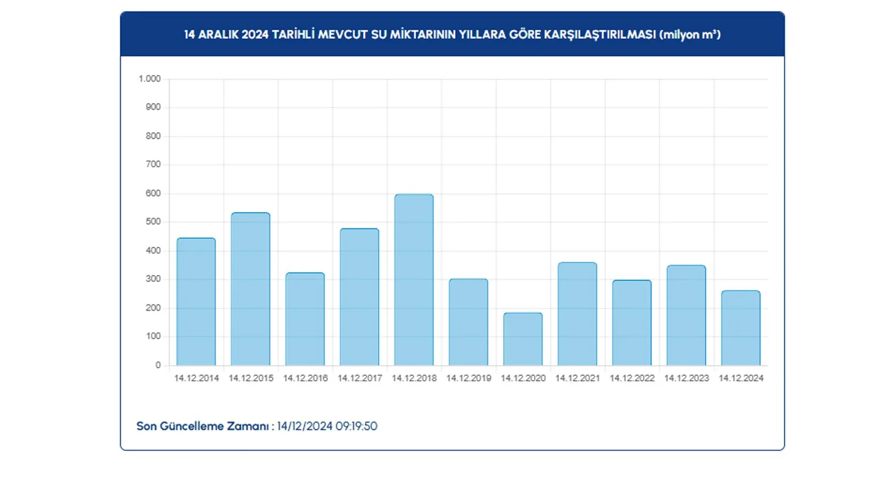The height and width of the screenshot is (496, 882).
Task: Click the x-axis label 14.12.2018
Action: tap(414, 378)
